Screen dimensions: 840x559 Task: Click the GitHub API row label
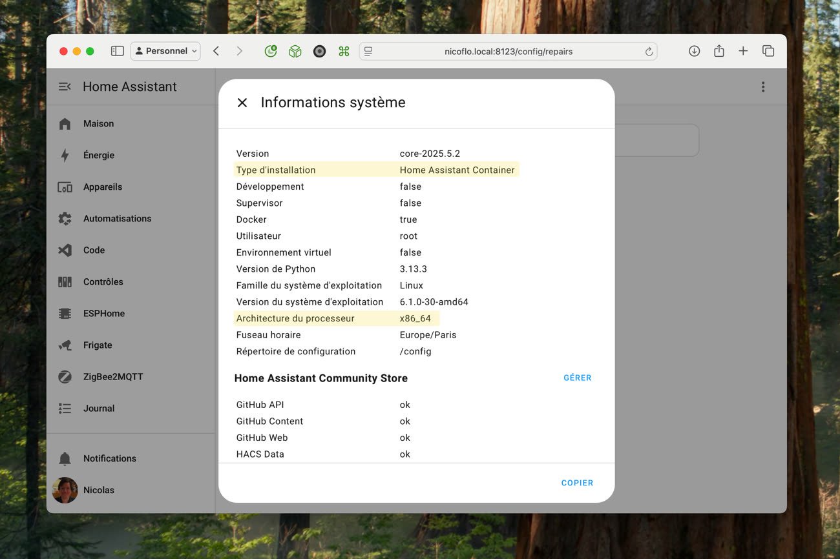click(260, 405)
